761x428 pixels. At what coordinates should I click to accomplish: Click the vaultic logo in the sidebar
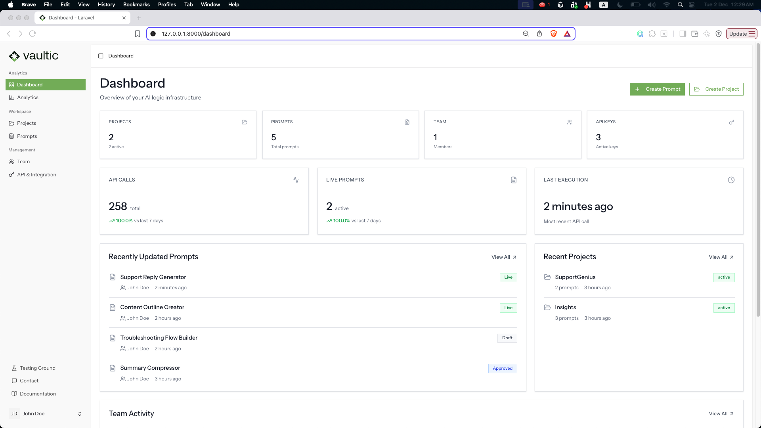(x=34, y=56)
